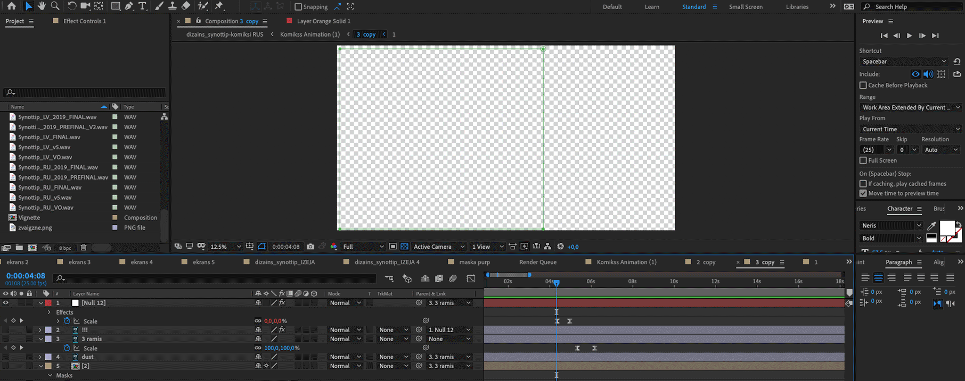Collapse layer 1 Null 12 properties
The width and height of the screenshot is (965, 381).
[41, 303]
